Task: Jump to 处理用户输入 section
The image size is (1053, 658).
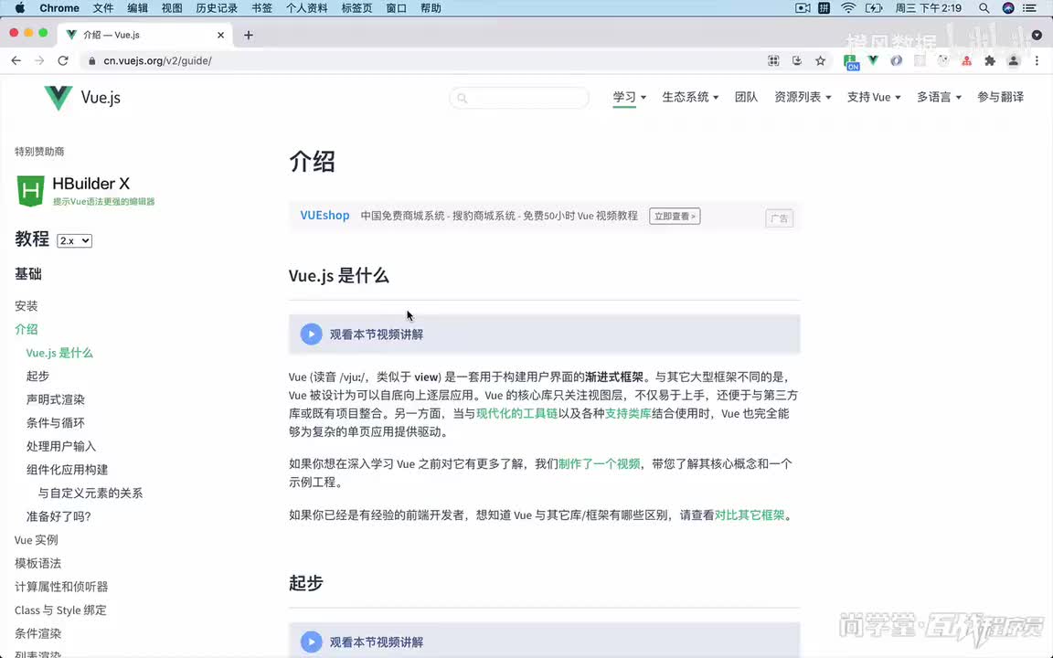Action: click(x=61, y=447)
